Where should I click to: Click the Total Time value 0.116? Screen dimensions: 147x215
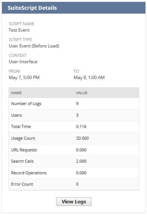[81, 127]
